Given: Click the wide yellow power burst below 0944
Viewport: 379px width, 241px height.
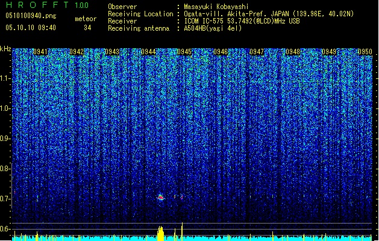Looking at the screenshot, I should [x=160, y=233].
